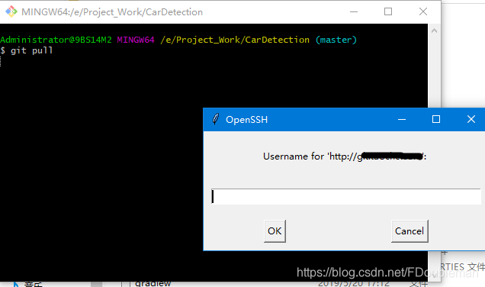This screenshot has width=485, height=287.
Task: Click the OpenSSH feather icon
Action: [x=216, y=119]
